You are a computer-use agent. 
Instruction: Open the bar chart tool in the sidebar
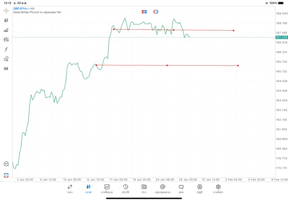coord(6,30)
